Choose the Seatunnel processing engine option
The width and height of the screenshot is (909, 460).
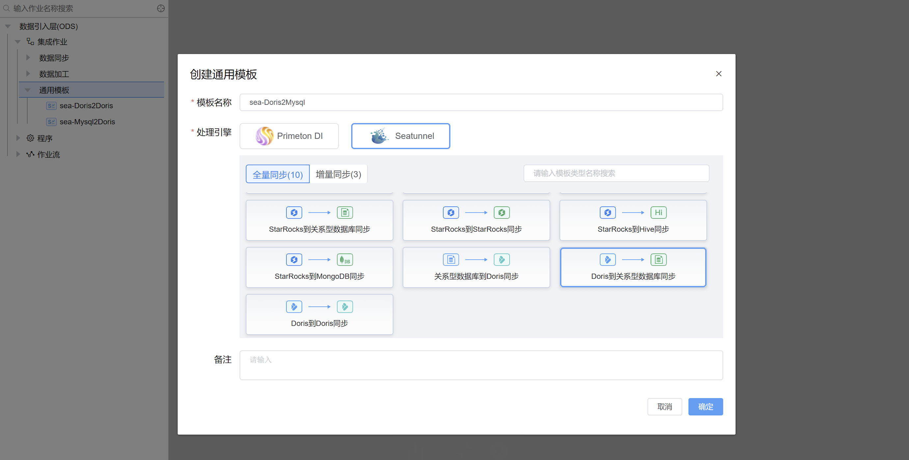(x=400, y=136)
